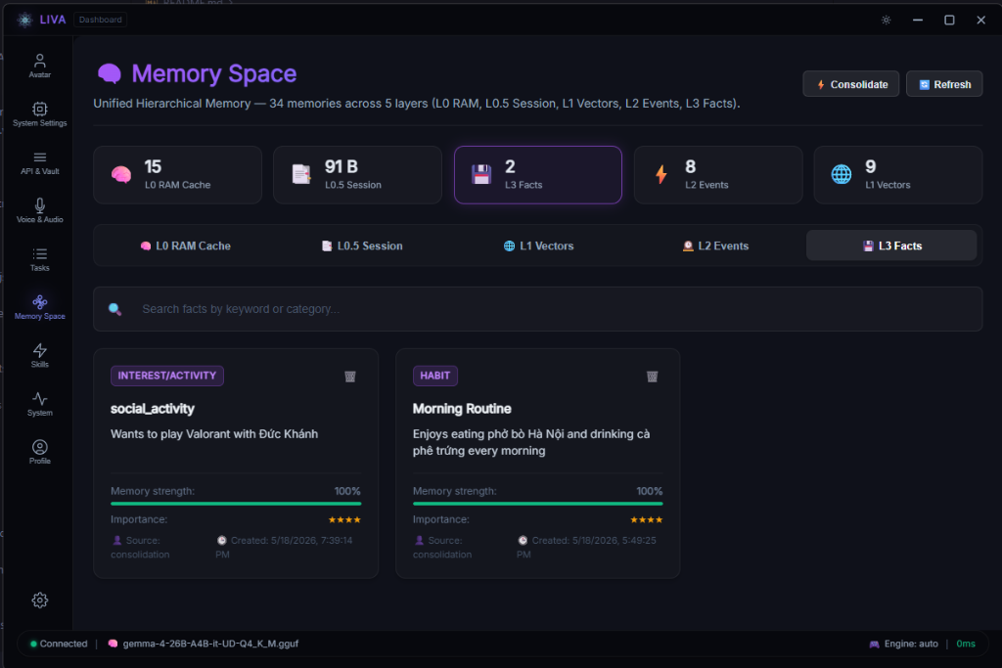Screen dimensions: 1002x668
Task: Delete the Morning Routine fact with trash icon
Action: pos(652,377)
